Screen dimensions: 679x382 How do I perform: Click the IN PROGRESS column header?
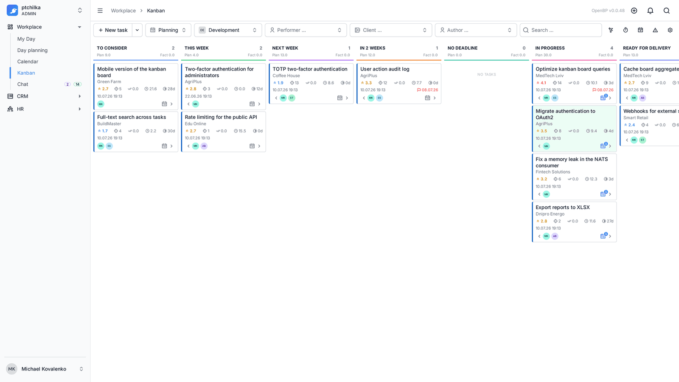click(x=550, y=48)
